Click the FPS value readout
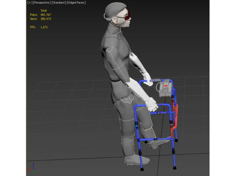The image size is (235, 176). tap(44, 27)
